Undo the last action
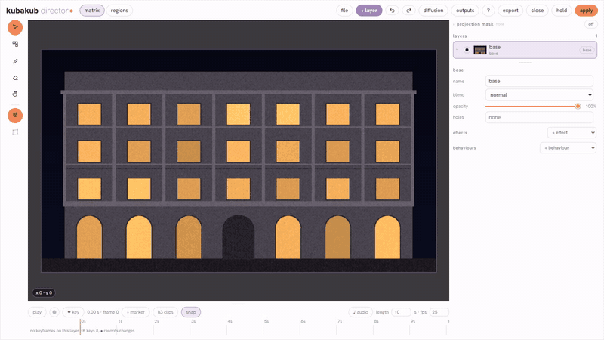This screenshot has width=604, height=340. pyautogui.click(x=392, y=11)
